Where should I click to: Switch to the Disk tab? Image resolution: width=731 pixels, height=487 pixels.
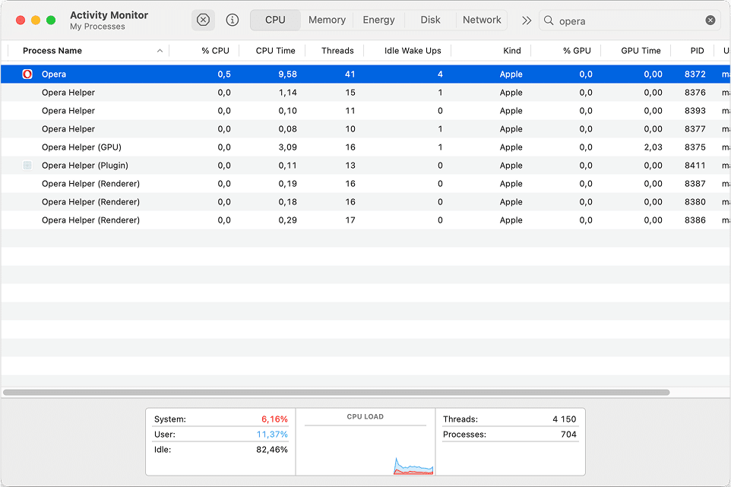(430, 20)
